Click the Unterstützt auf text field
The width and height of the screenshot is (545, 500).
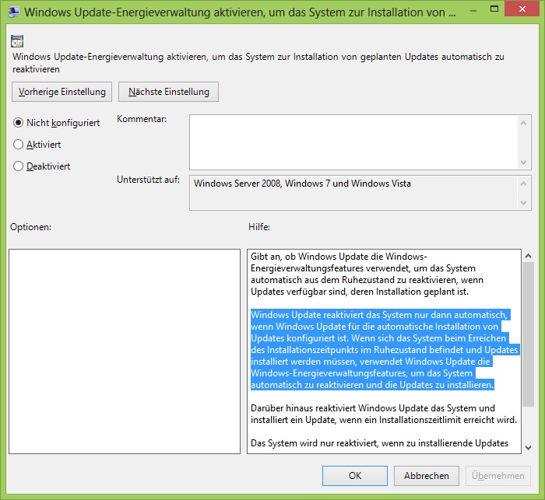(x=353, y=193)
